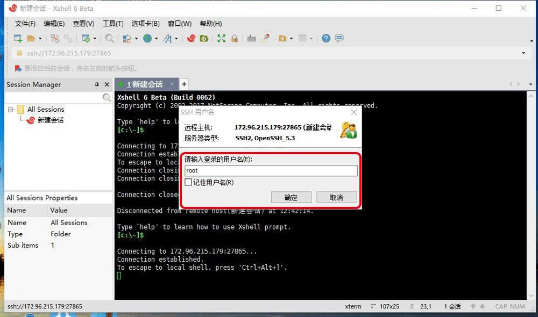Click the Value column header in properties
Screen dimensions: 538x317
[x=59, y=211]
